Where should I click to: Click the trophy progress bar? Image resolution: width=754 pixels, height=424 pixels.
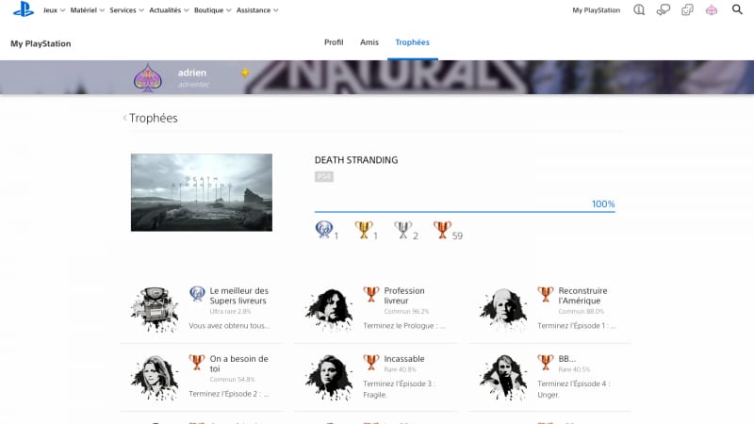tap(465, 211)
